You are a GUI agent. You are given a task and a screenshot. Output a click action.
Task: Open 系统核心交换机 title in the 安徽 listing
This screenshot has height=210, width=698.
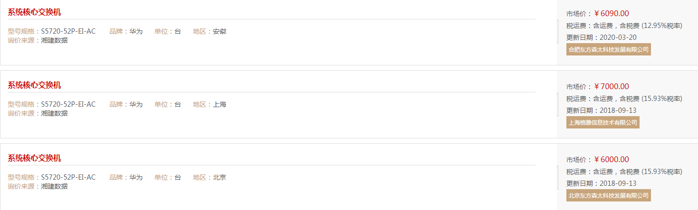click(34, 12)
